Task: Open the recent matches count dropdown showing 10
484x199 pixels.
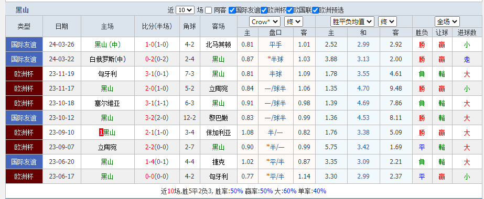Action: tap(185, 10)
